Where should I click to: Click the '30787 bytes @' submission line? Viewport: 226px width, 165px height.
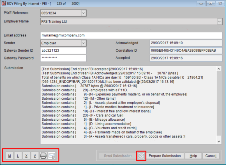click(x=89, y=86)
